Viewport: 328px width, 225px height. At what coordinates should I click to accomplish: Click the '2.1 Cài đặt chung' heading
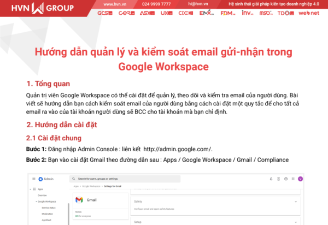click(54, 138)
